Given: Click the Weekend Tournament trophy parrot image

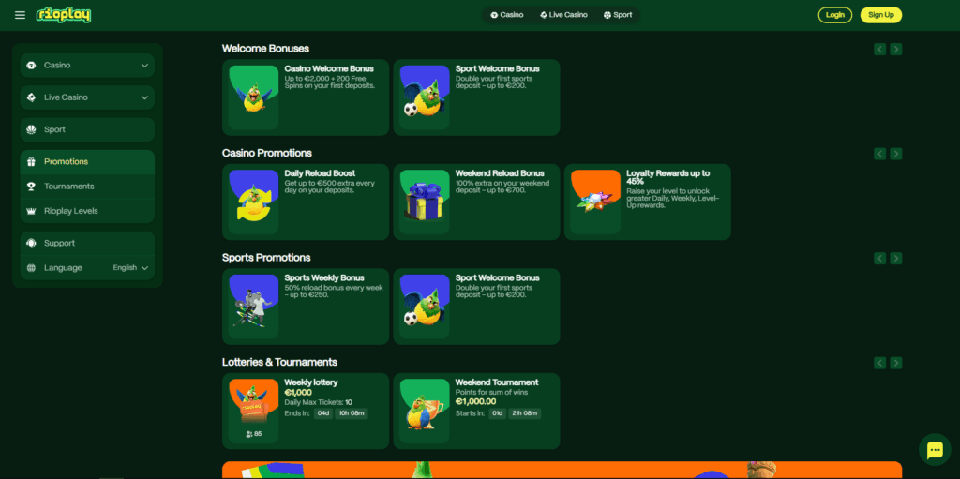Looking at the screenshot, I should point(425,412).
